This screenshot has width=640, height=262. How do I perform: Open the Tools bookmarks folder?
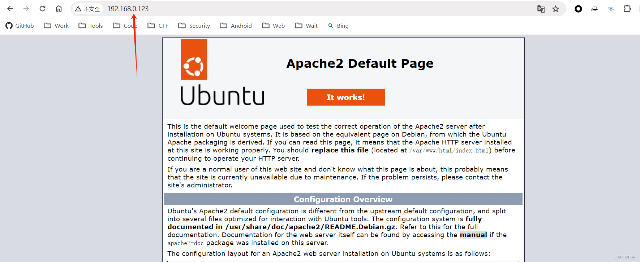pyautogui.click(x=91, y=26)
